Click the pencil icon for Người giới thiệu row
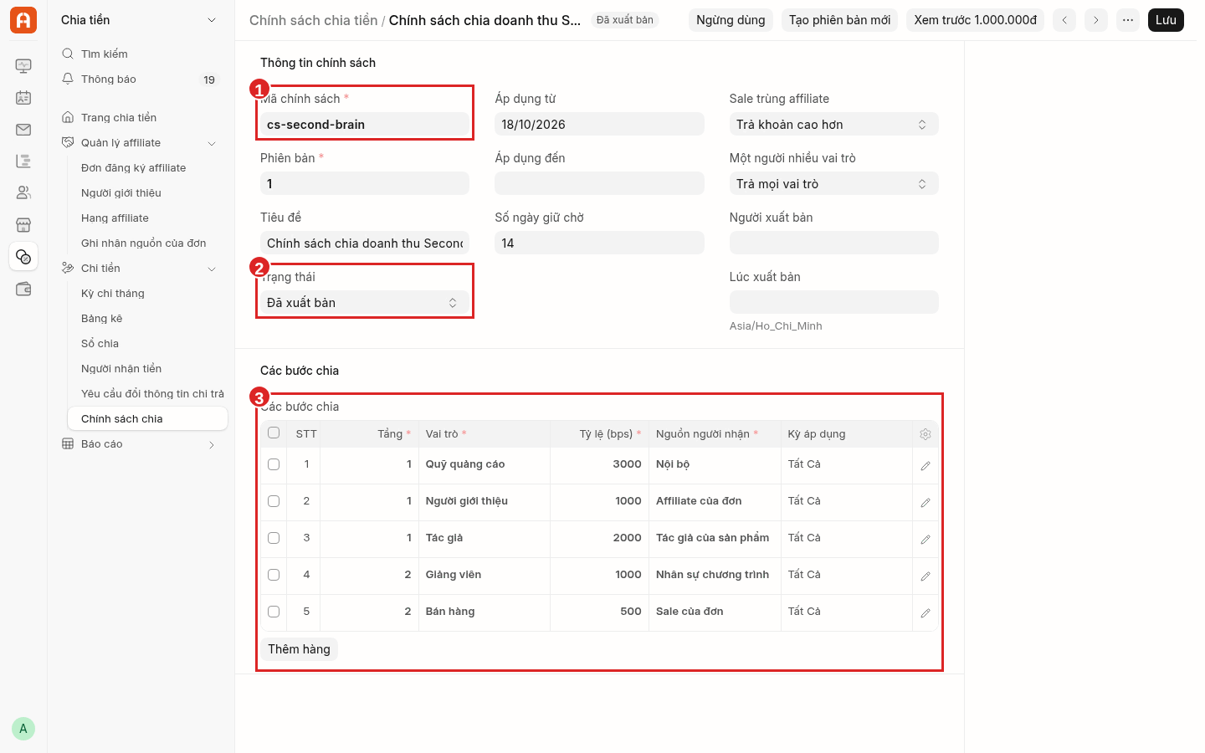The width and height of the screenshot is (1205, 753). coord(926,503)
